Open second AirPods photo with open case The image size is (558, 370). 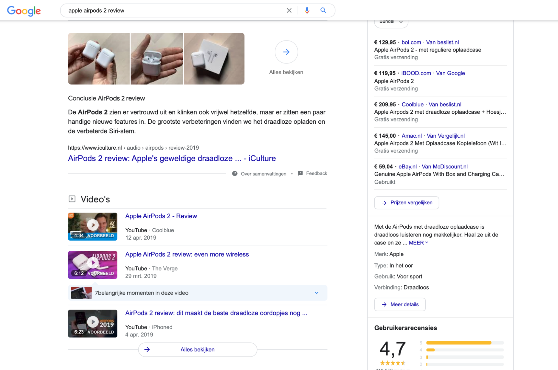[x=157, y=59]
